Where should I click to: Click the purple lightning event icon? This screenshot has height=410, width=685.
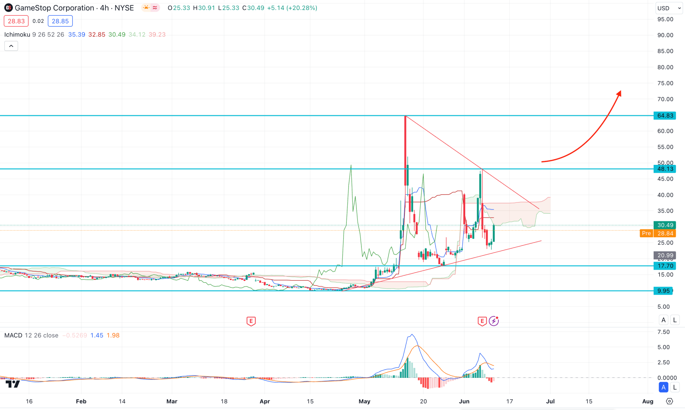[x=494, y=321]
